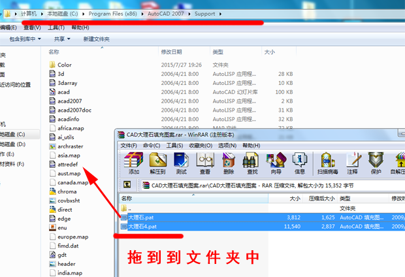405x277 pixels.
Task: Click the 新建文件夹 button in Explorer
Action: (96, 39)
